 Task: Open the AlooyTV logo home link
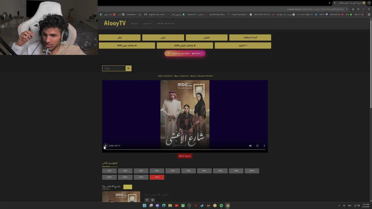coord(115,23)
